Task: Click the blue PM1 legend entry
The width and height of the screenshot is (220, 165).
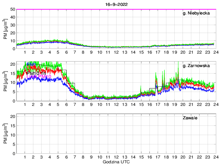Action: tap(32, 64)
